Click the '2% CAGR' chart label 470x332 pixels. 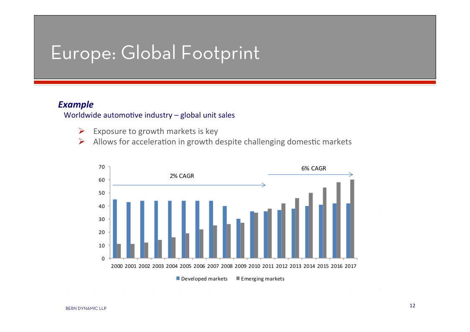(x=182, y=176)
